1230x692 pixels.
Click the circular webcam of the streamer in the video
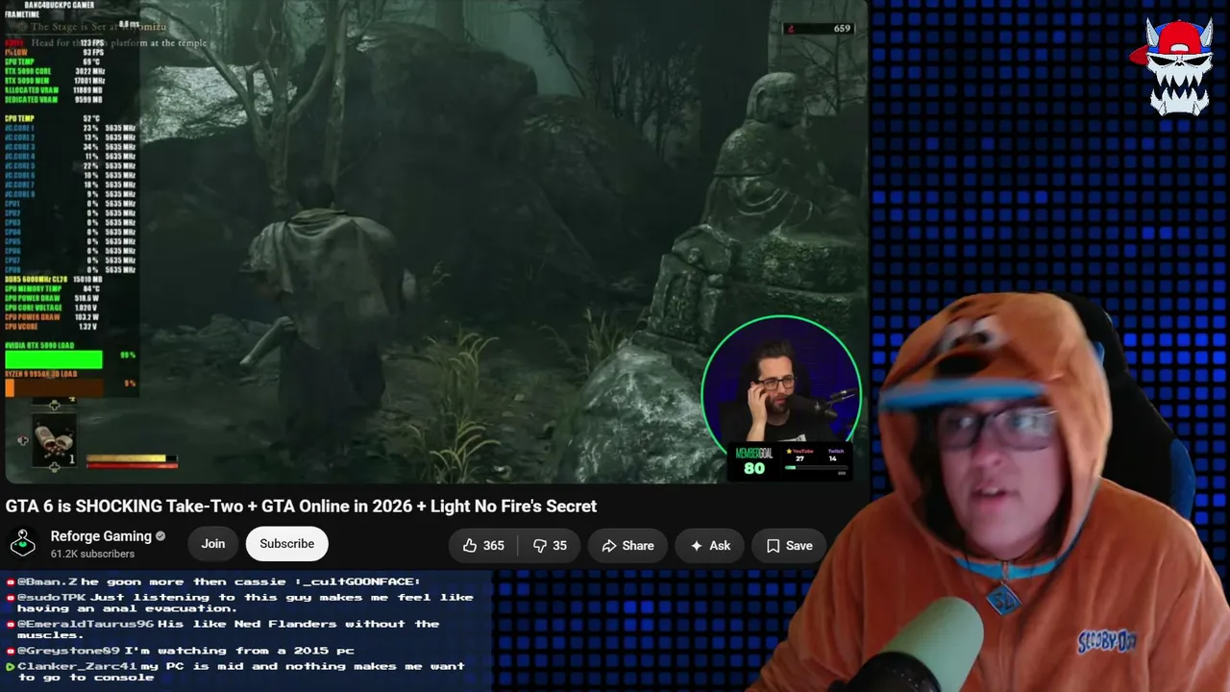(x=780, y=384)
